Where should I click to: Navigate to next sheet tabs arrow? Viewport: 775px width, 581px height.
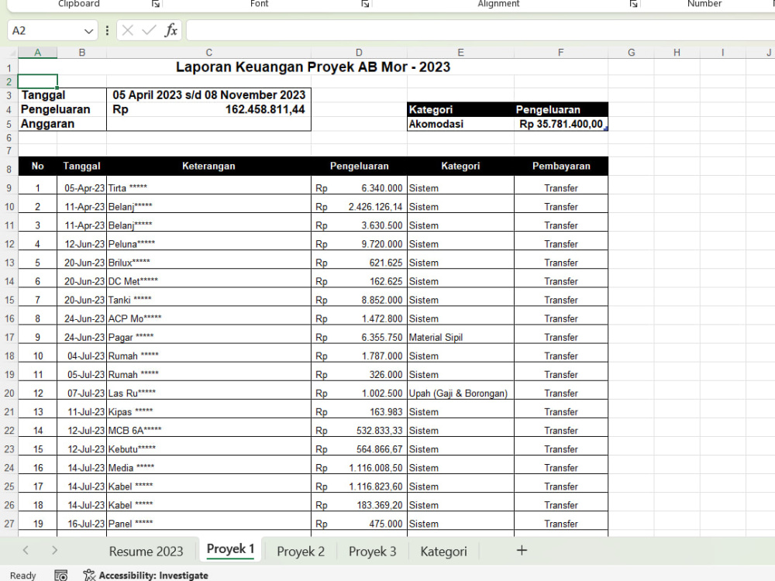(x=54, y=550)
